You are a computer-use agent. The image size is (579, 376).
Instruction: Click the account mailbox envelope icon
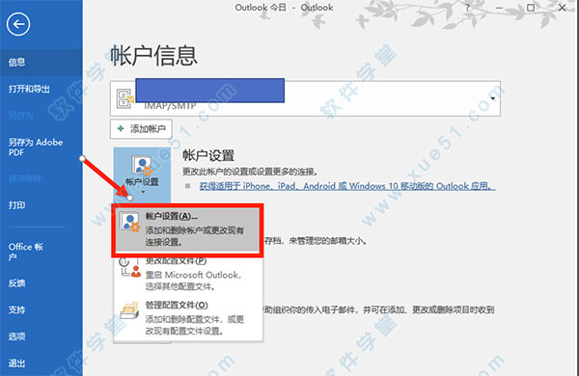pyautogui.click(x=125, y=98)
